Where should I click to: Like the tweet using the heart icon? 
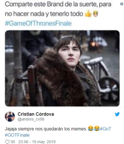[7, 142]
